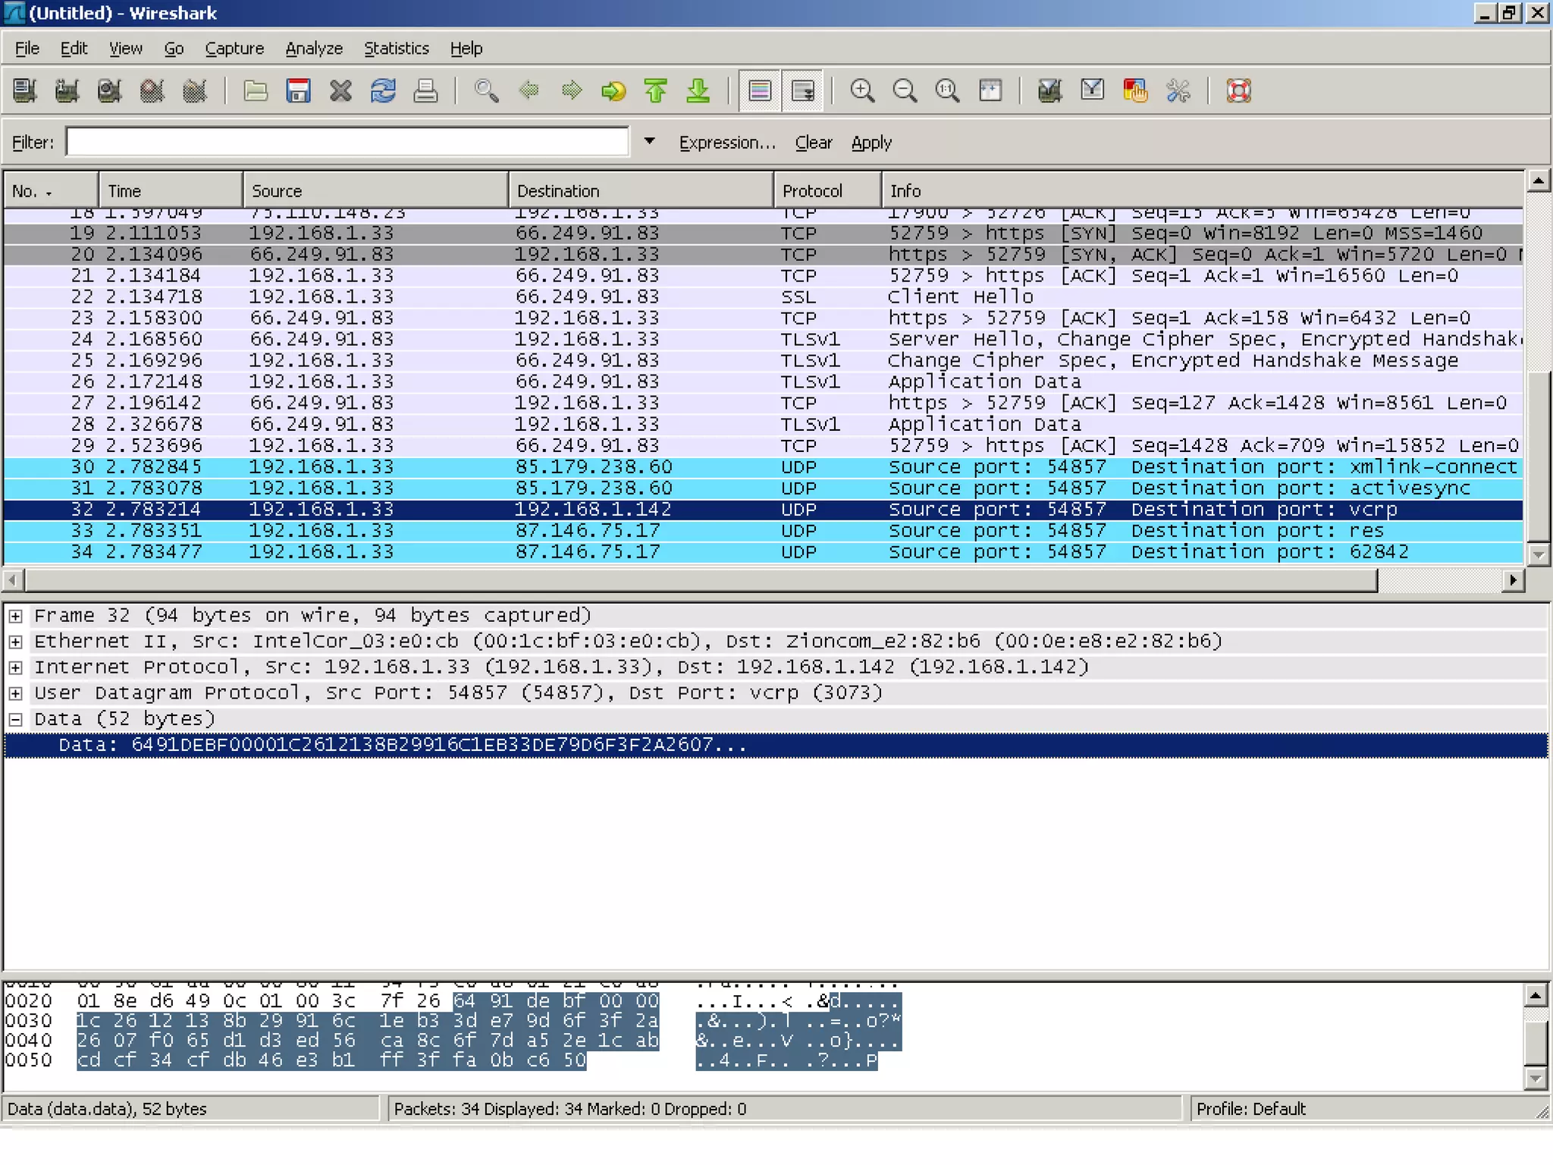Click the Save capture file icon
This screenshot has height=1165, width=1553.
click(x=298, y=91)
